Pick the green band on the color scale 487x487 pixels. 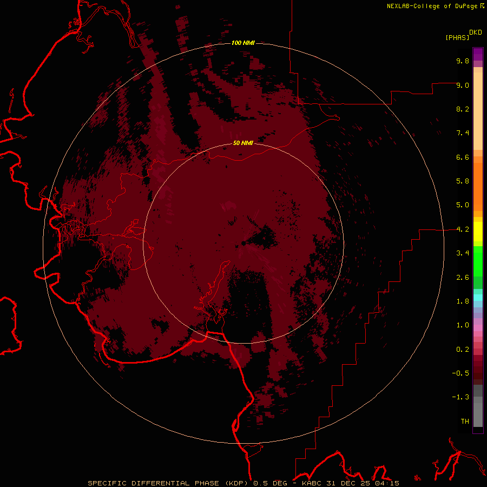click(478, 261)
